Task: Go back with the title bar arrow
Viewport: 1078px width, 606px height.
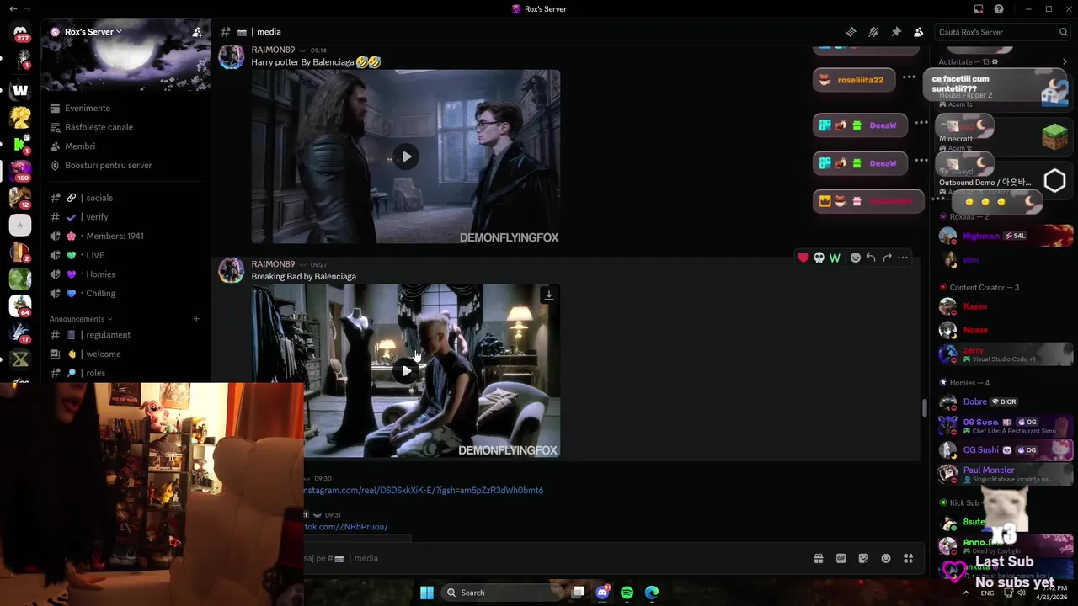Action: click(x=13, y=9)
